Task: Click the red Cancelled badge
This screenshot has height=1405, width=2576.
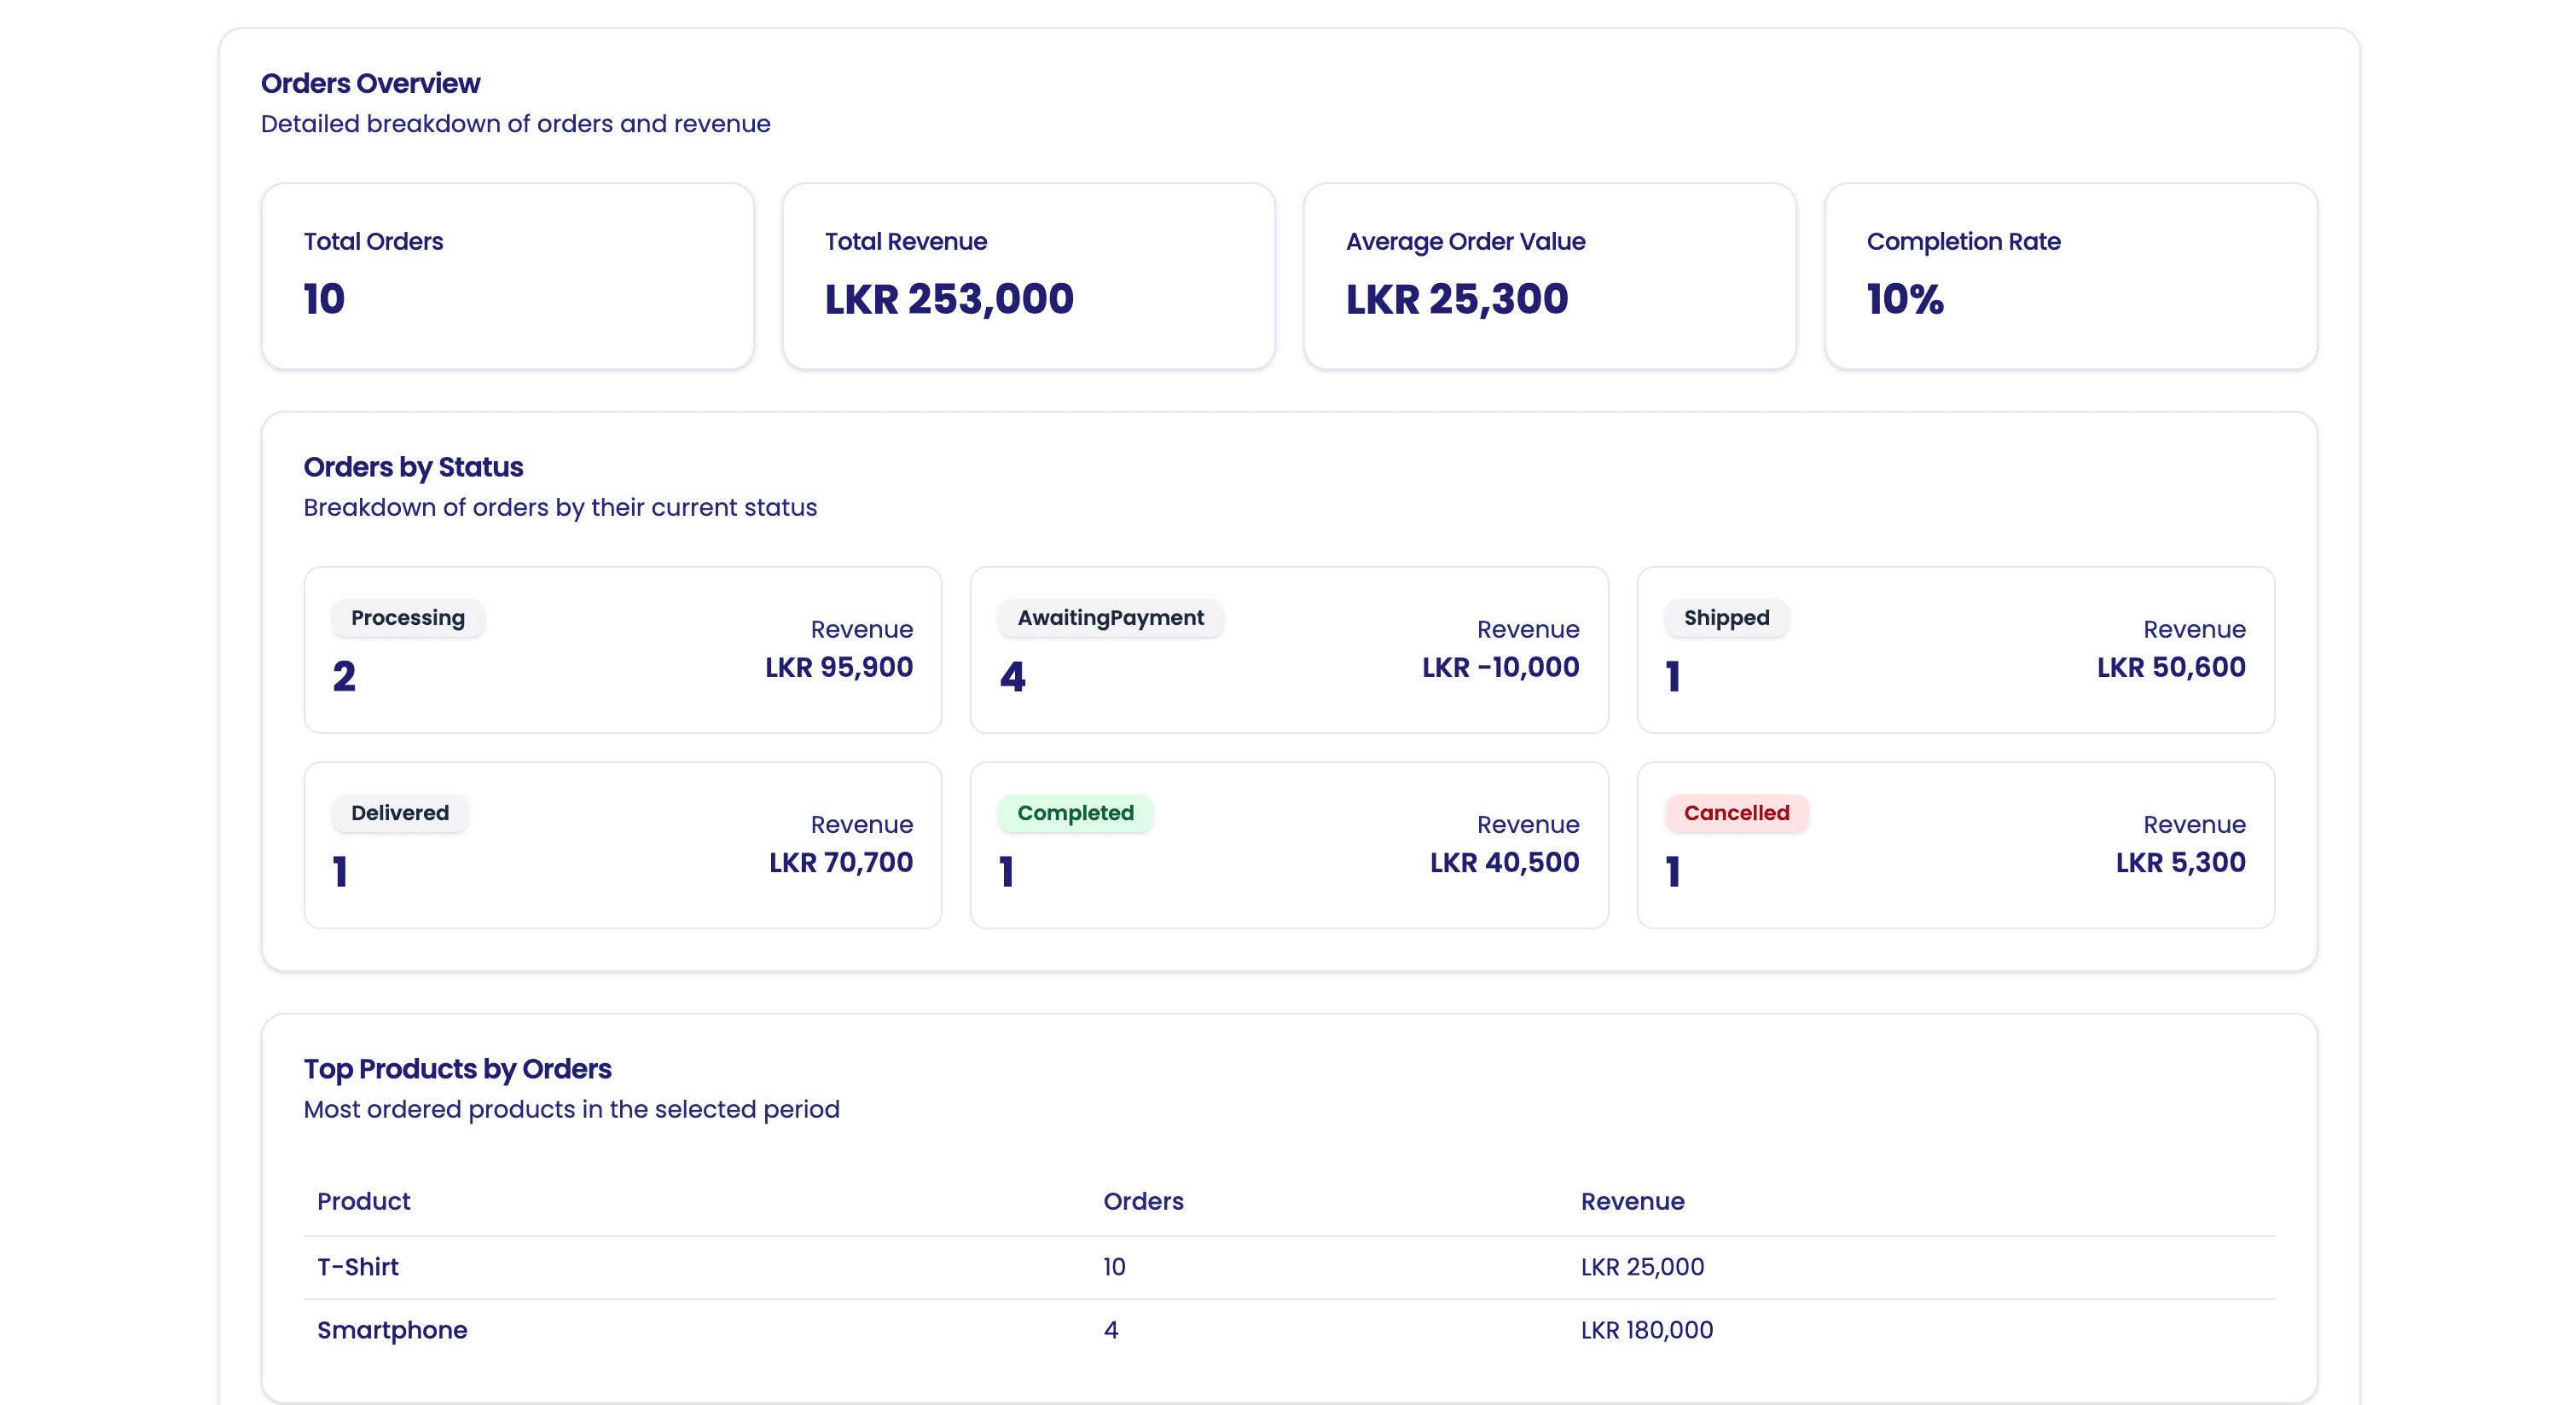Action: pos(1736,812)
